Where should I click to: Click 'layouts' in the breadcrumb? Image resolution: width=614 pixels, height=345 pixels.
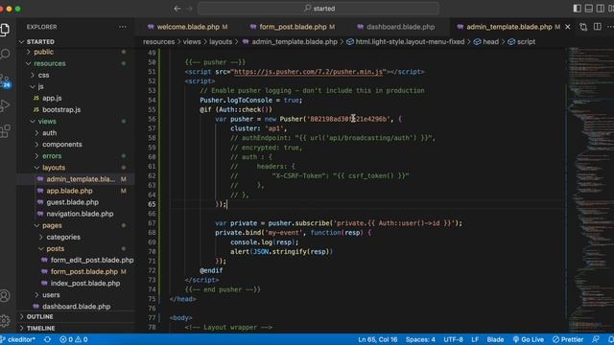click(221, 41)
